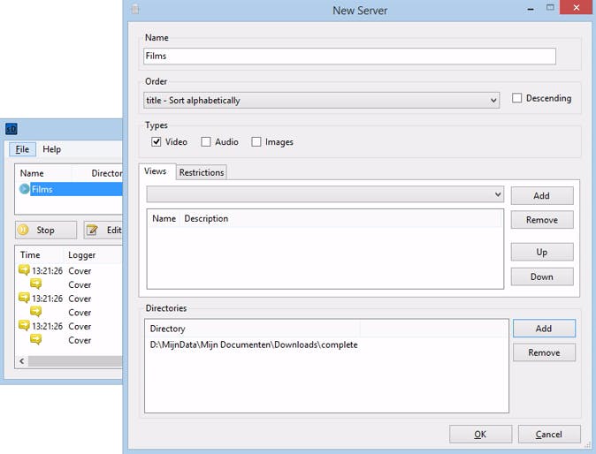Click the Remove button for views
This screenshot has height=454, width=596.
pos(542,220)
